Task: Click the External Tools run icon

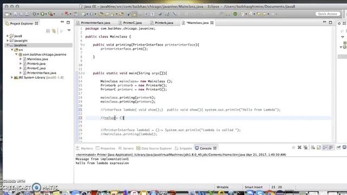Action: 50,14
